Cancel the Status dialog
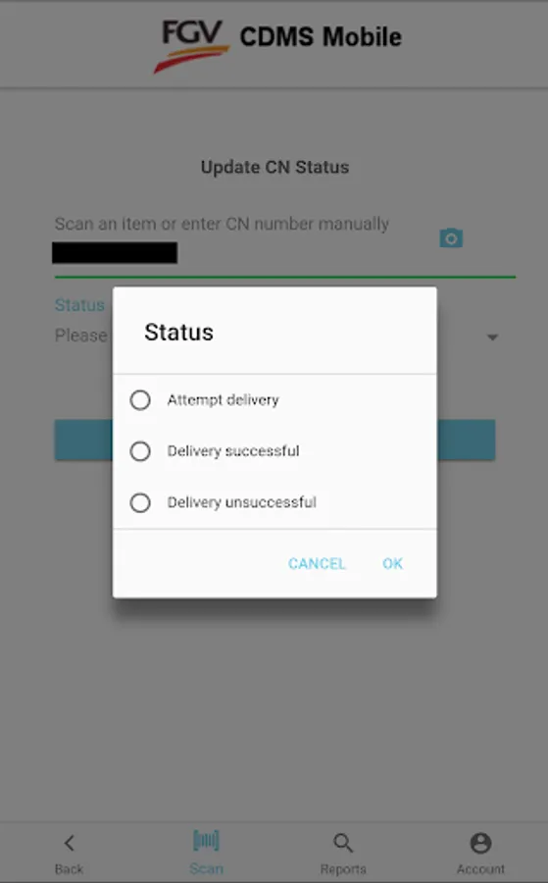The width and height of the screenshot is (548, 883). point(317,564)
